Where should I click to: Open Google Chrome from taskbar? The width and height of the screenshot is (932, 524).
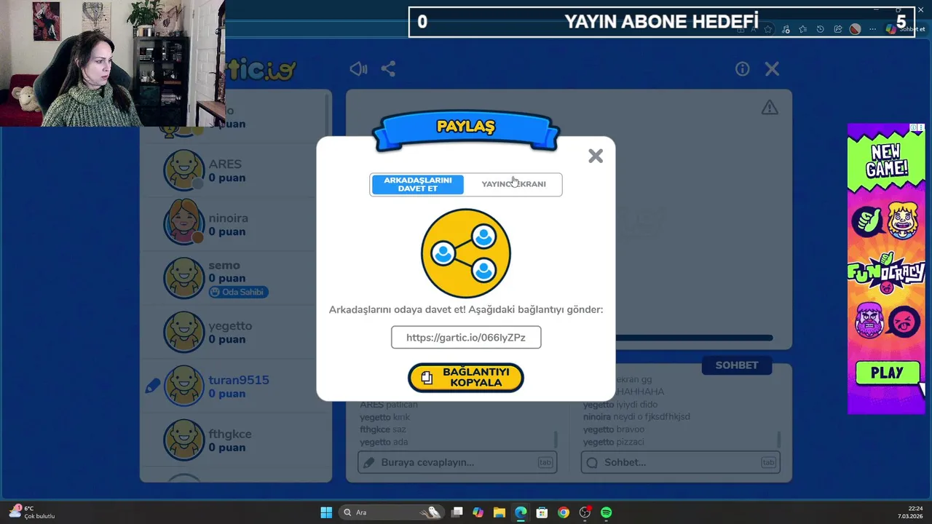click(563, 512)
